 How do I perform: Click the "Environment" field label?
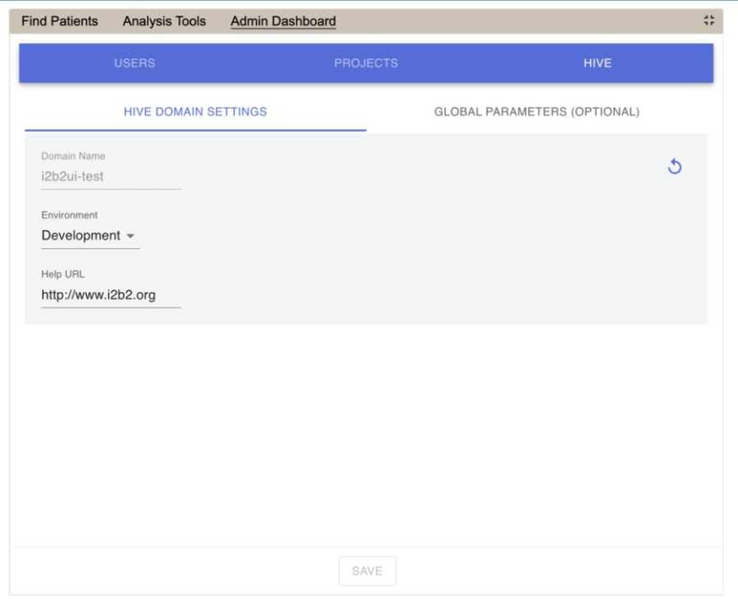tap(70, 215)
